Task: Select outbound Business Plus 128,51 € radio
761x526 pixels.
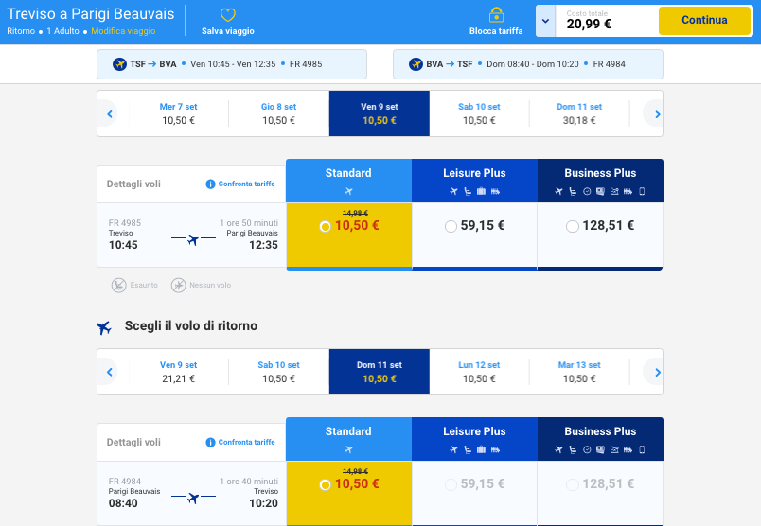Action: point(572,226)
